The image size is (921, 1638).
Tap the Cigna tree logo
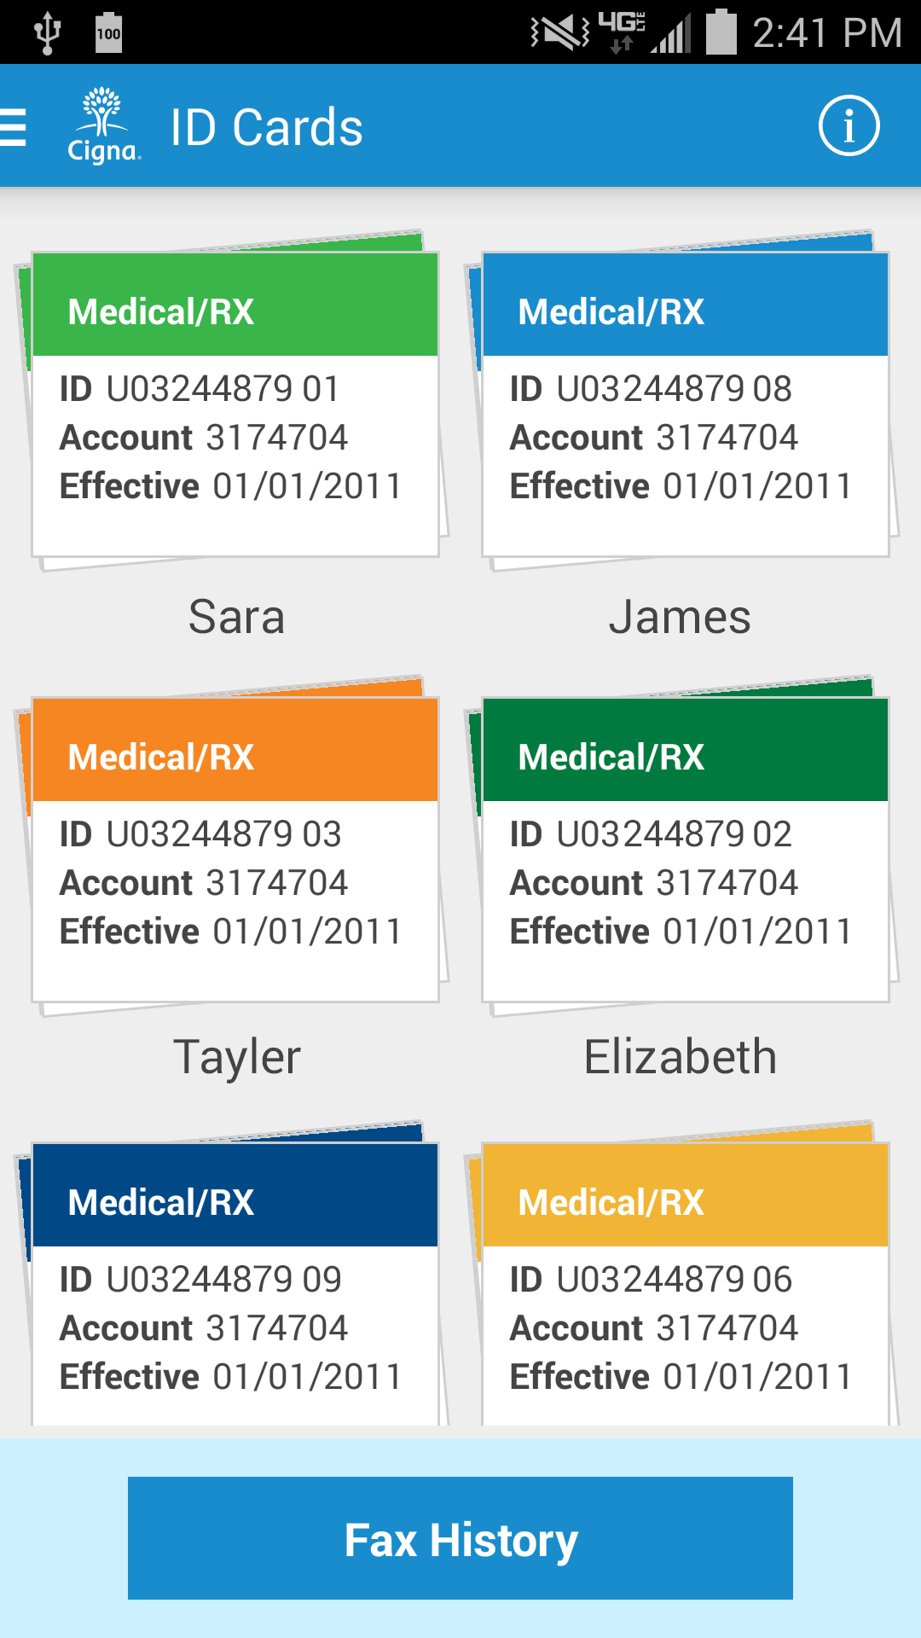coord(103,125)
